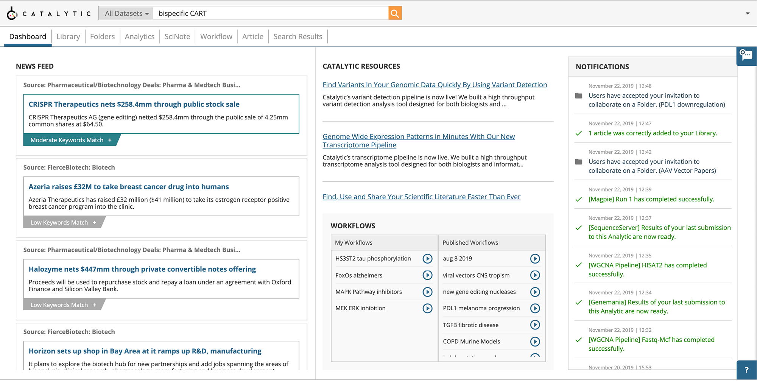The height and width of the screenshot is (381, 757).
Task: Click checkmark beside Magpie Run 1 notification
Action: [579, 199]
